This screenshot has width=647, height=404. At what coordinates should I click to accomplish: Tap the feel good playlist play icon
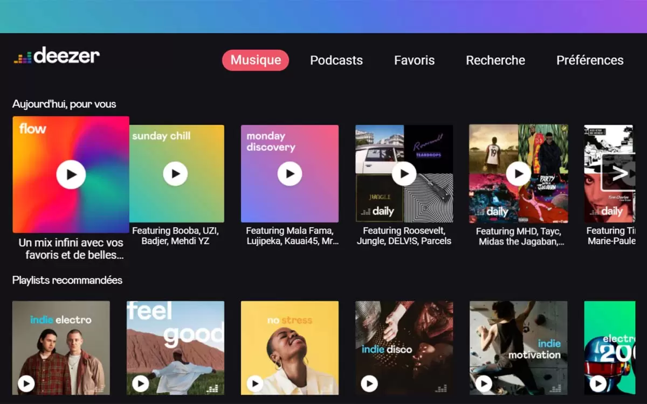tap(140, 384)
